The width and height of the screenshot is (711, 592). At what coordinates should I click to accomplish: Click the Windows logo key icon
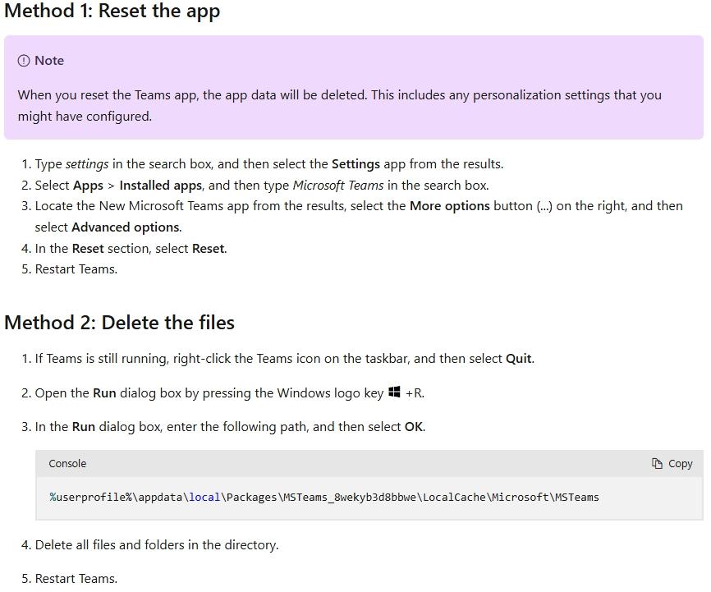(394, 392)
